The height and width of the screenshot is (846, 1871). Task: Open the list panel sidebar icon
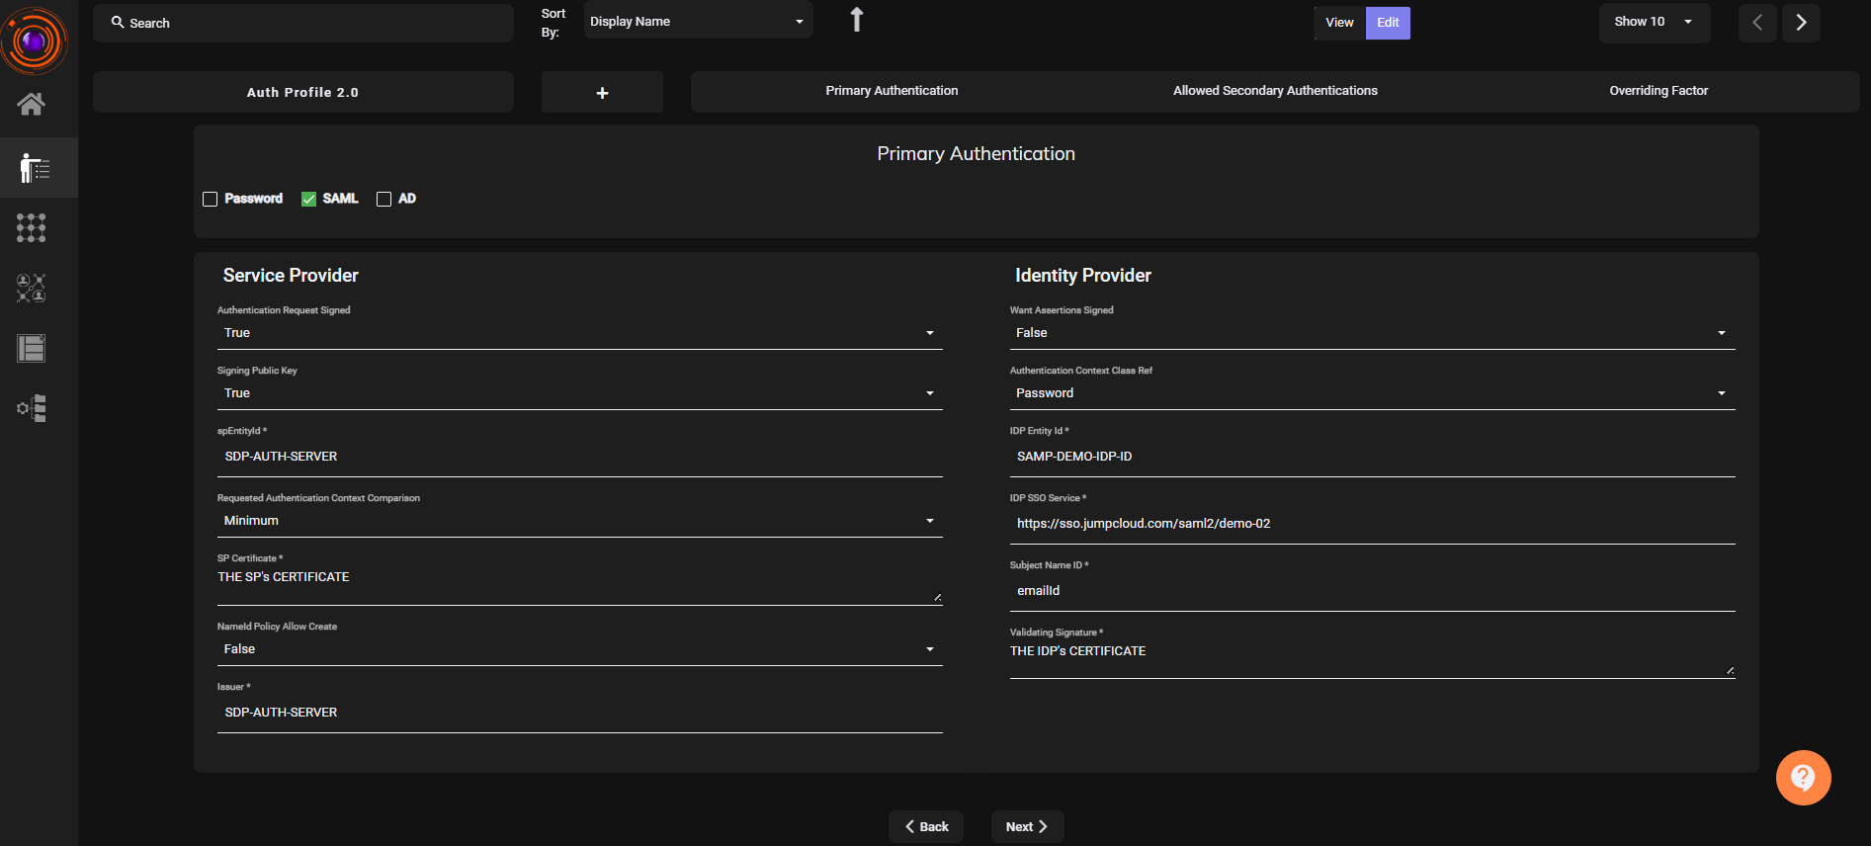tap(32, 348)
